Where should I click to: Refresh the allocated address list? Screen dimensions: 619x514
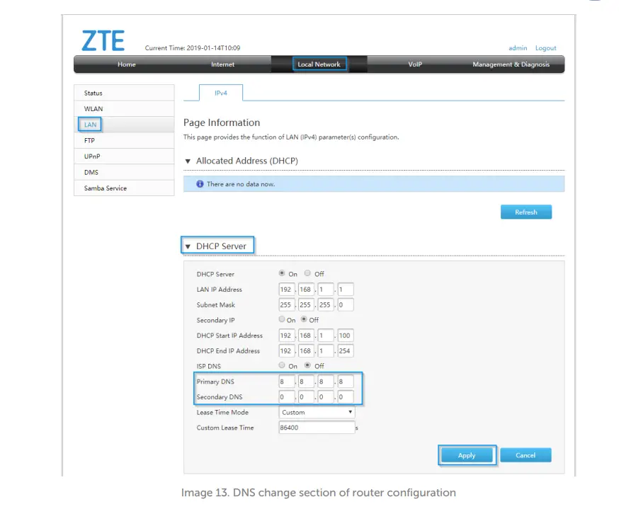tap(526, 212)
